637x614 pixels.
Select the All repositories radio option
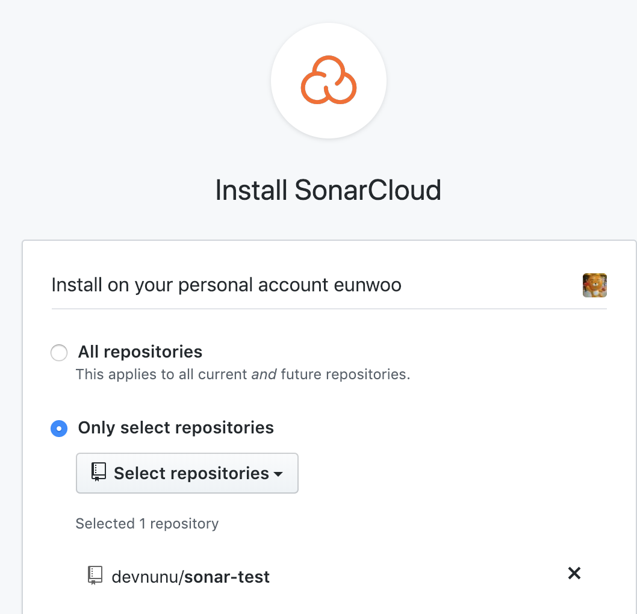59,353
